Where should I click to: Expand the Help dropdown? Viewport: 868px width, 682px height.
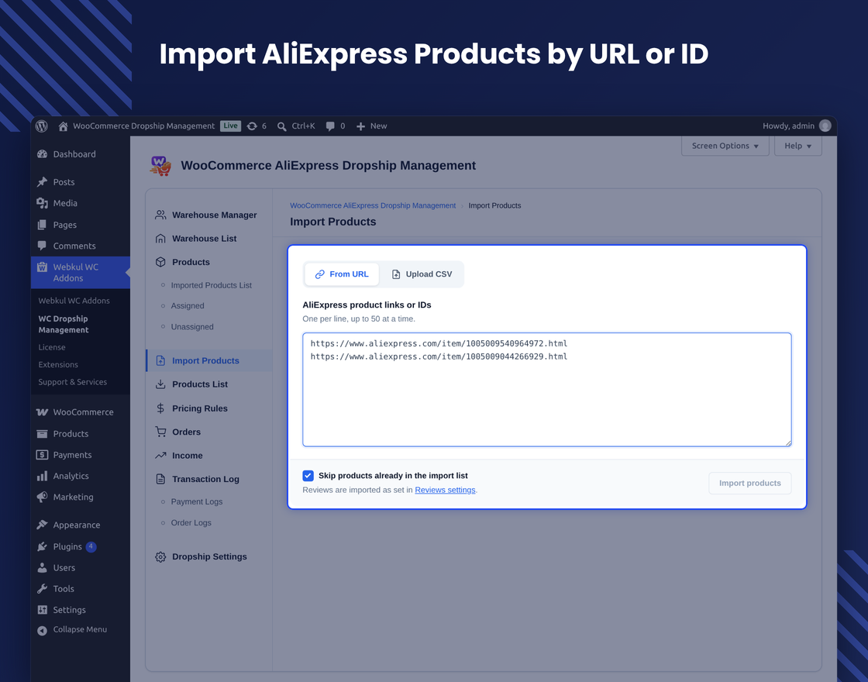(797, 146)
